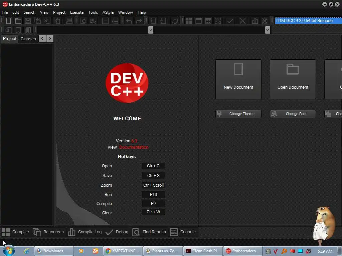Click the New file toolbar icon
The height and width of the screenshot is (256, 342).
tap(8, 21)
